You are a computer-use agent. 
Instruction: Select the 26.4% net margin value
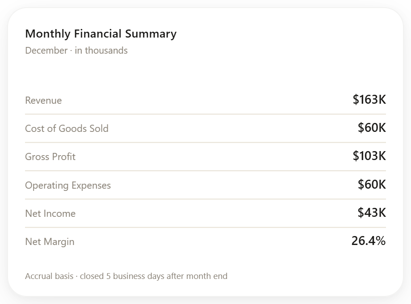pyautogui.click(x=369, y=241)
